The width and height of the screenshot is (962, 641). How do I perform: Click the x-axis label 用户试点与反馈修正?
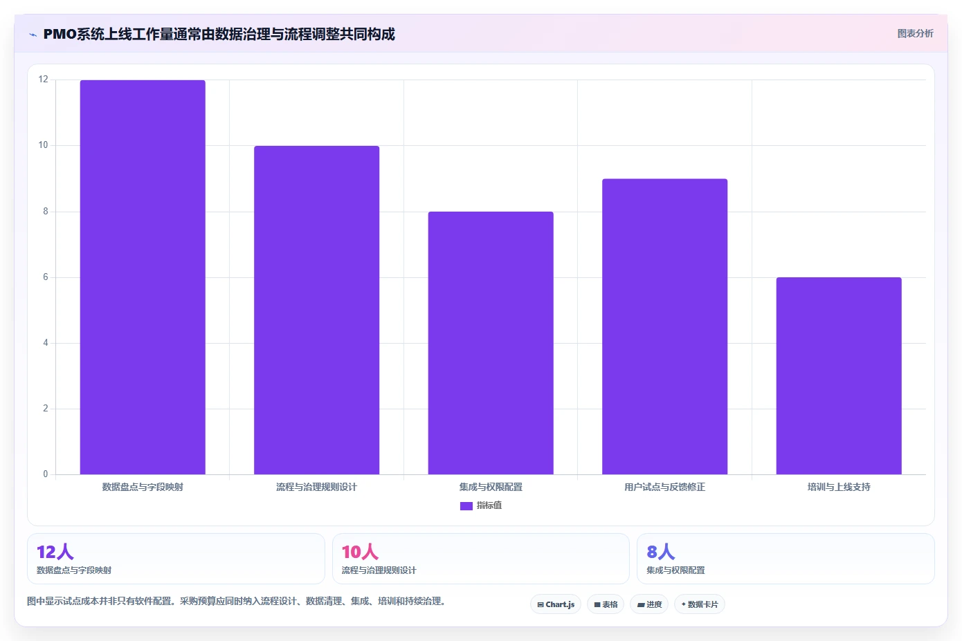click(664, 487)
